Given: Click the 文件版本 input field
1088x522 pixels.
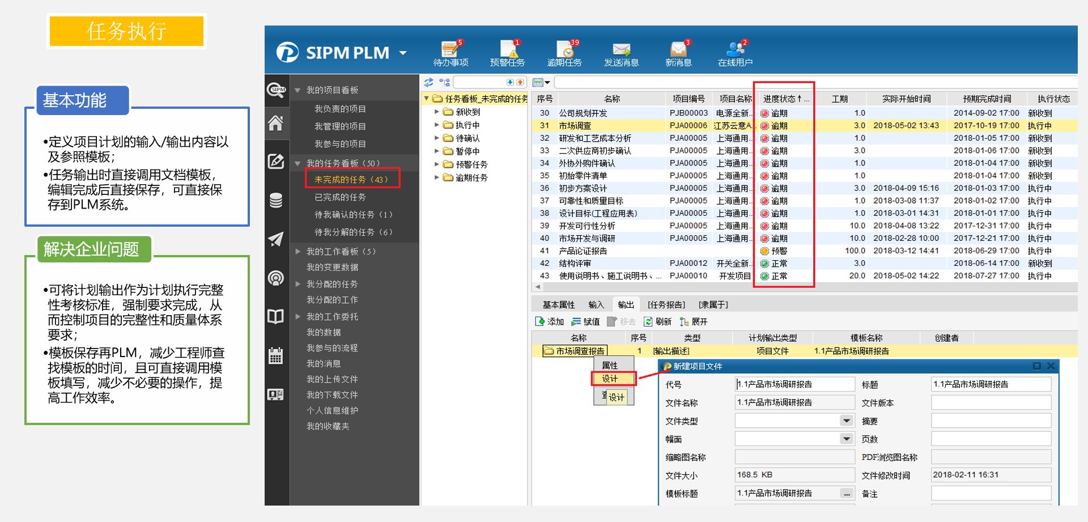Looking at the screenshot, I should click(x=991, y=403).
